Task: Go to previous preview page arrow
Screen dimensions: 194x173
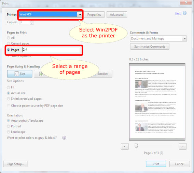Action: [x=125, y=146]
